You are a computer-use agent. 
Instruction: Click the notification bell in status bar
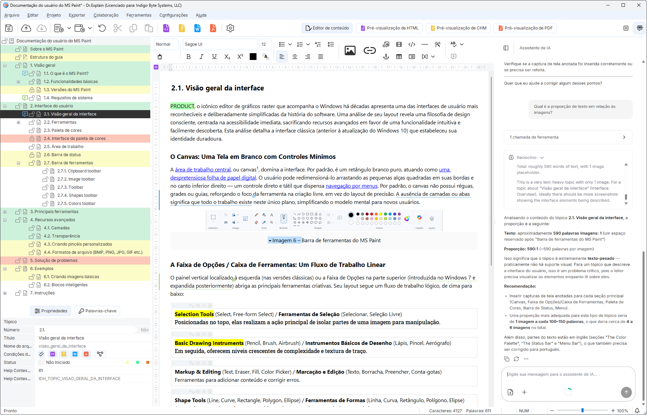pyautogui.click(x=637, y=411)
